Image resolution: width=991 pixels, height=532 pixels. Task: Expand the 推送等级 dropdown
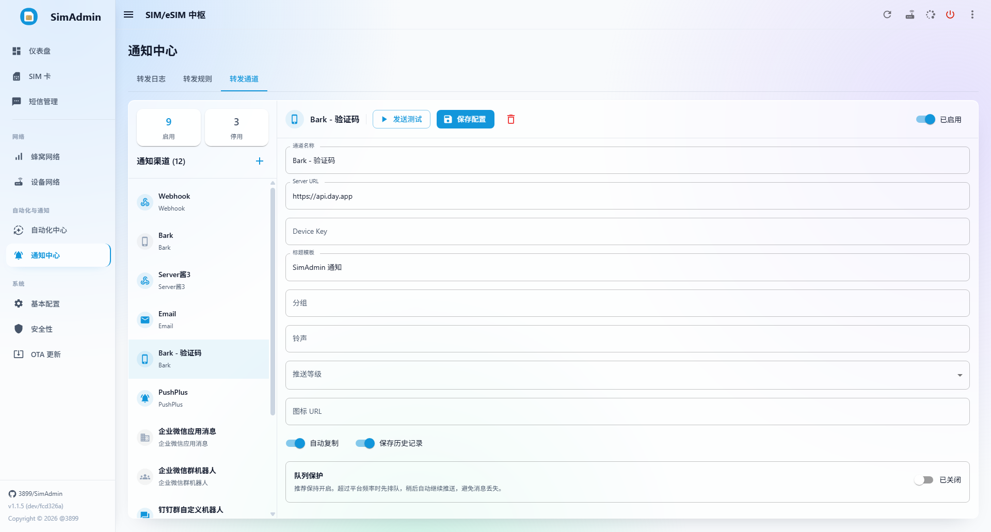tap(627, 375)
